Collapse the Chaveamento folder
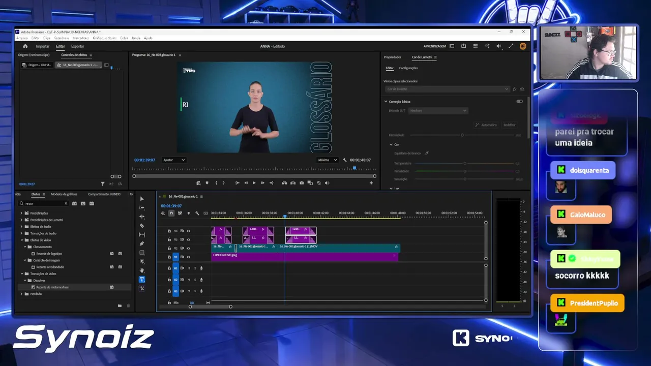Viewport: 651px width, 366px height. click(25, 247)
